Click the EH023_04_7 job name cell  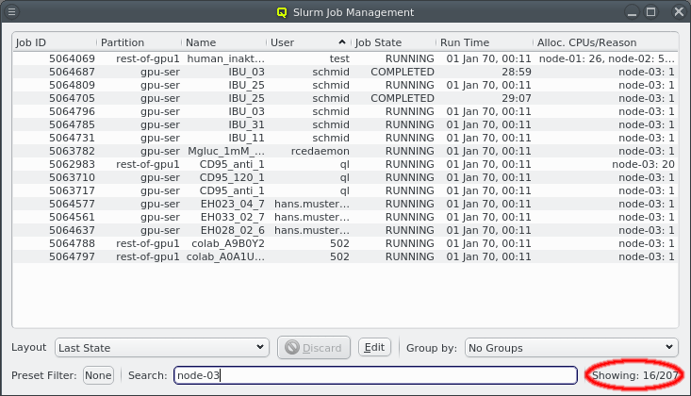pyautogui.click(x=233, y=205)
